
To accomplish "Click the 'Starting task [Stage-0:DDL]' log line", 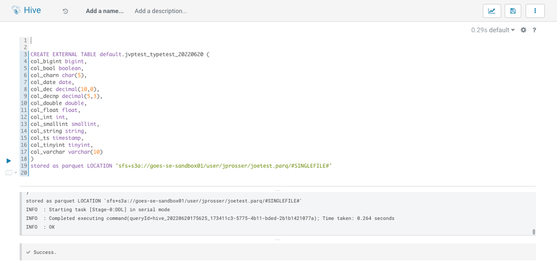I will pyautogui.click(x=98, y=209).
